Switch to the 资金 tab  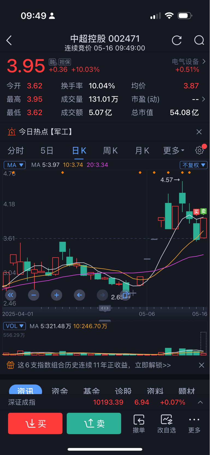click(x=60, y=391)
